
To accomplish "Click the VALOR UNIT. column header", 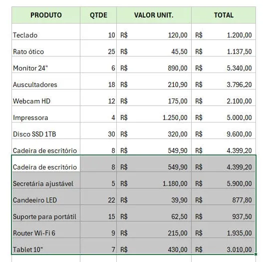I will point(154,15).
